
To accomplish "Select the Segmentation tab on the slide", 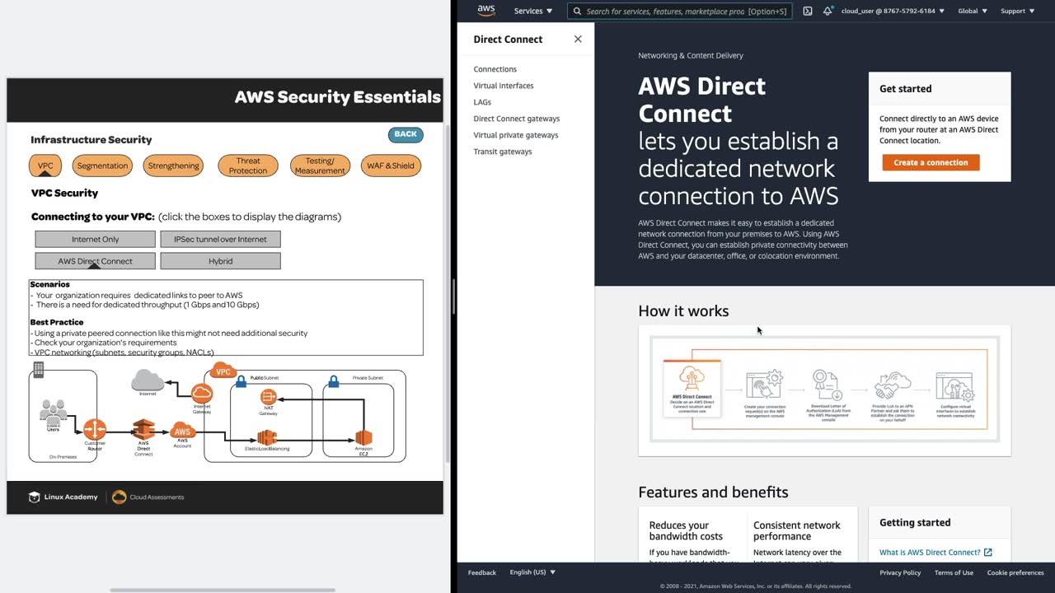I will (x=102, y=166).
